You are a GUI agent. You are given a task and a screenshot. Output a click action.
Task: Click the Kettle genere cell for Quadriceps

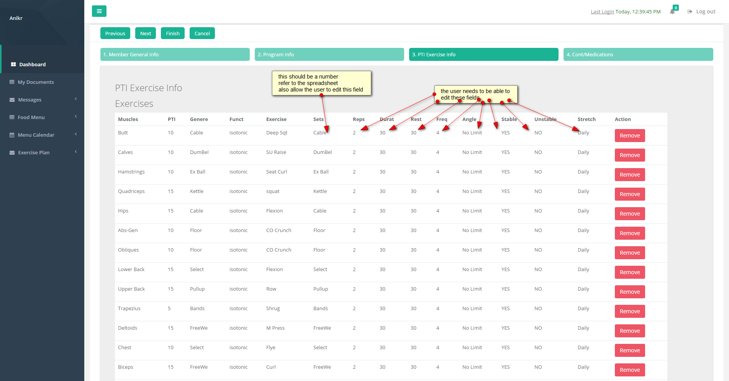(x=197, y=191)
